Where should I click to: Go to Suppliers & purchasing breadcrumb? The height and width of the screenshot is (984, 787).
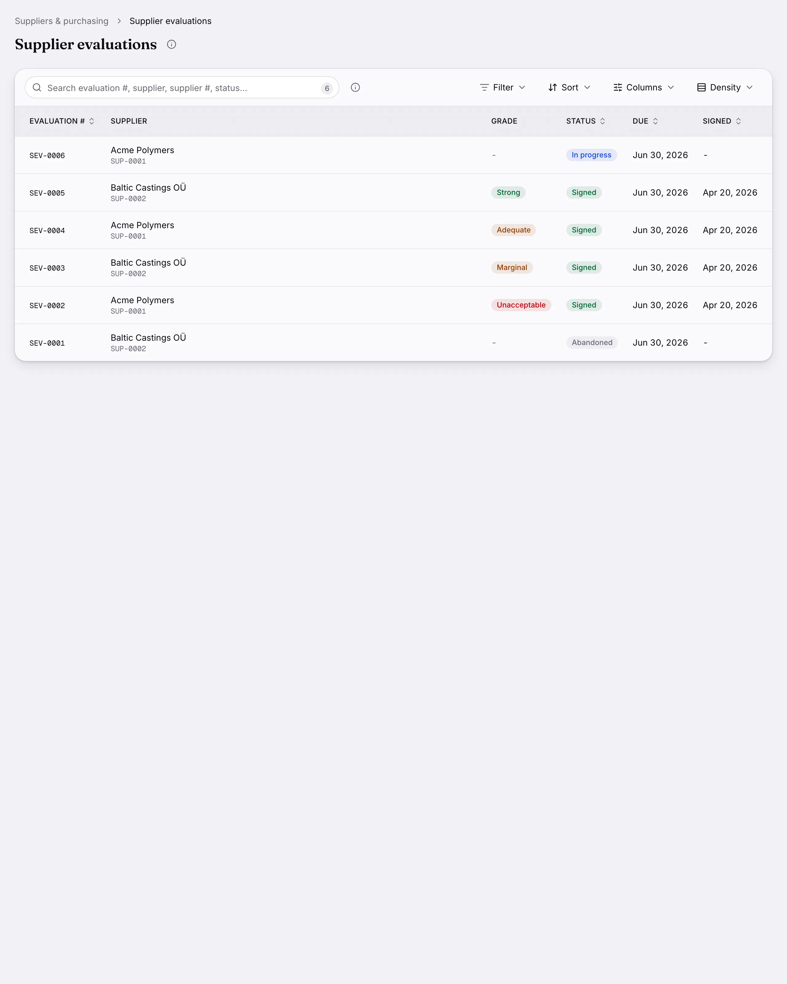61,21
